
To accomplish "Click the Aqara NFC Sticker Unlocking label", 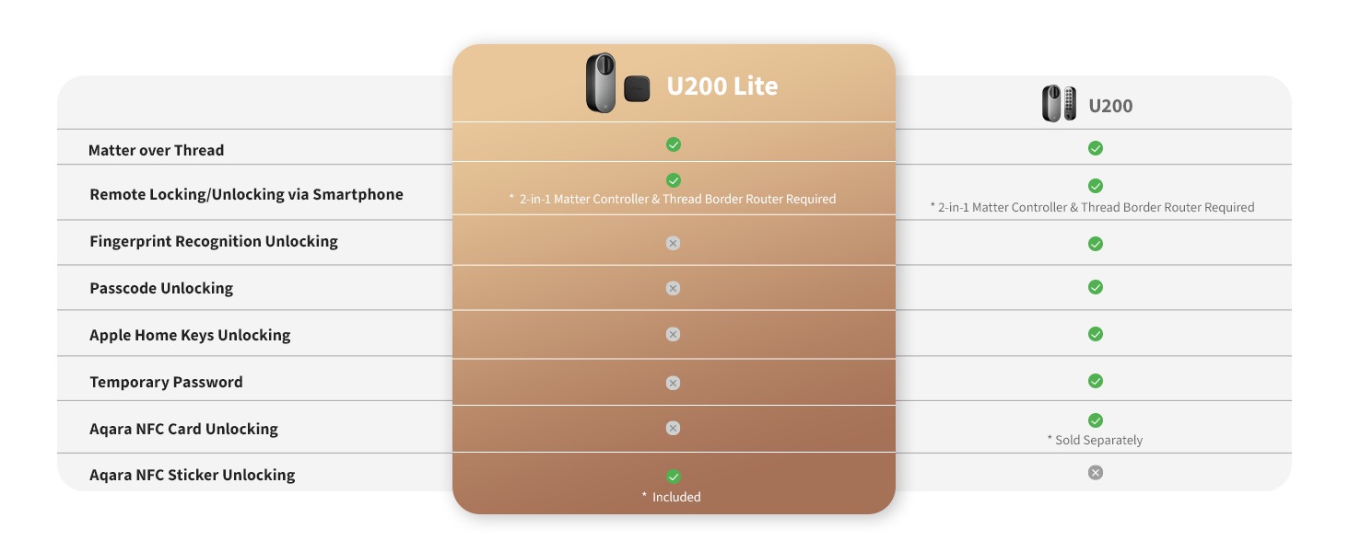I will 192,475.
